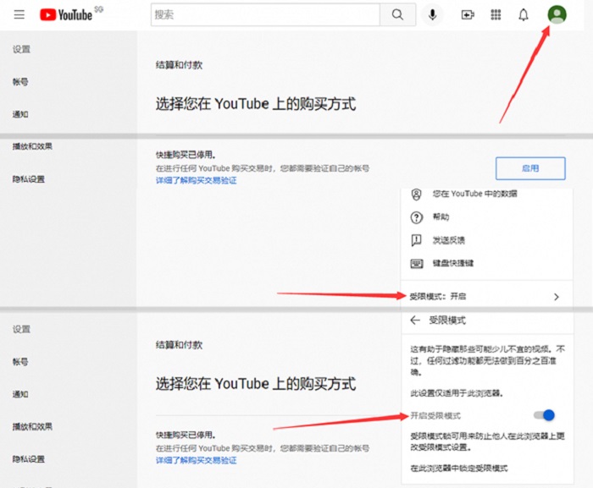The image size is (593, 488).
Task: Open the hamburger guide menu
Action: [x=19, y=14]
